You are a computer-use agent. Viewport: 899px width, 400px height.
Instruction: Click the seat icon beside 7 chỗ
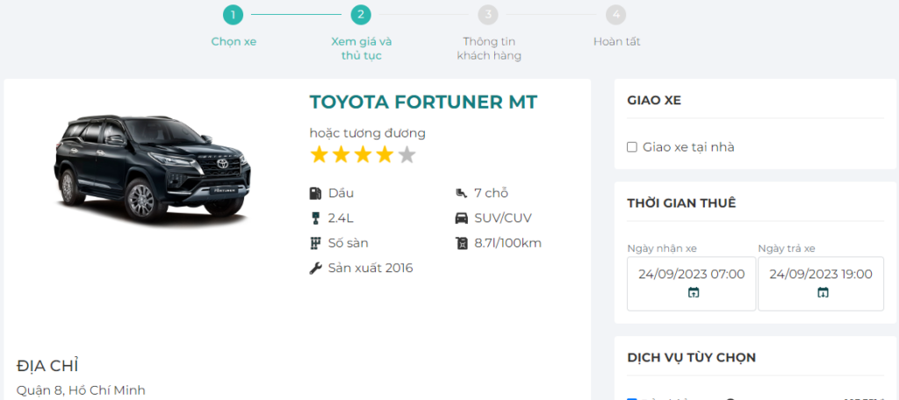click(461, 193)
